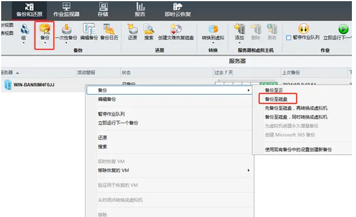The width and height of the screenshot is (356, 217).
Task: Click the 还原 ribbon icon
Action: [x=132, y=29]
